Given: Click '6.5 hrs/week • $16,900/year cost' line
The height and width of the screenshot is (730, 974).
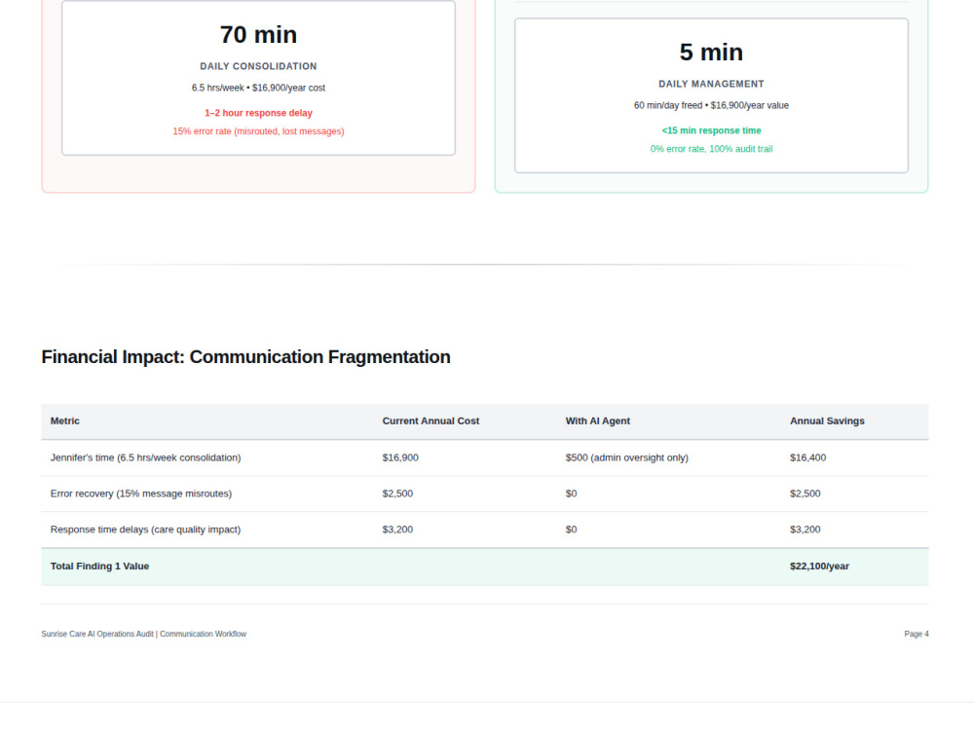Looking at the screenshot, I should pyautogui.click(x=258, y=89).
